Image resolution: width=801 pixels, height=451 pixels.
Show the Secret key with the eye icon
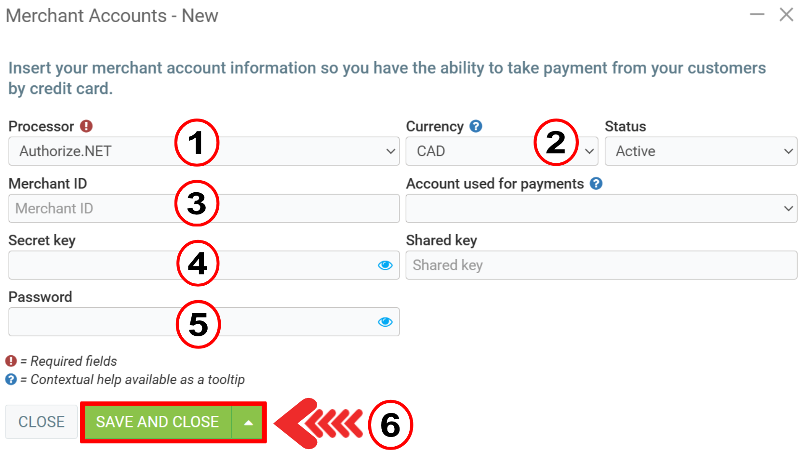[x=385, y=265]
